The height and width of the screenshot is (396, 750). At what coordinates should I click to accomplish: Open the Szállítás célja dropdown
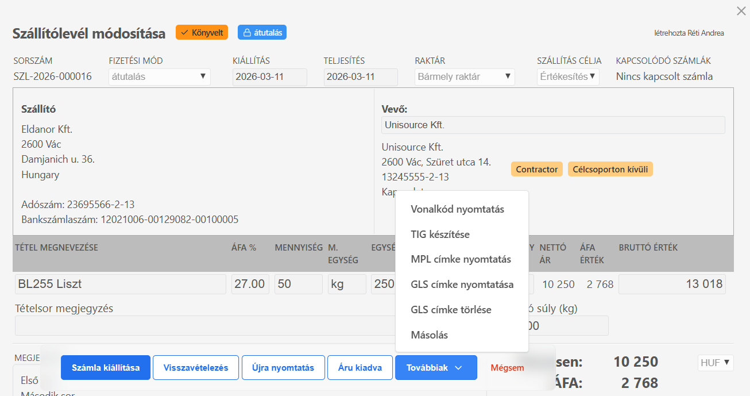tap(567, 76)
